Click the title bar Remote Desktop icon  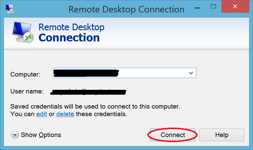(9, 9)
